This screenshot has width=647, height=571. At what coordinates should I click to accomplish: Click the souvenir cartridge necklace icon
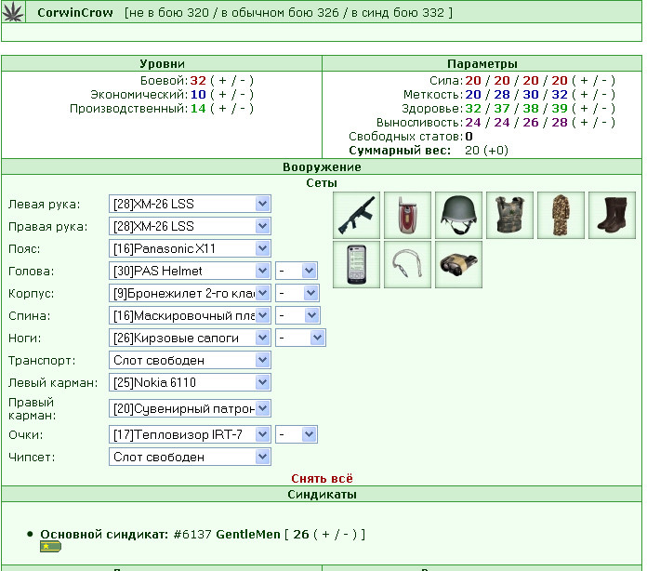point(407,265)
